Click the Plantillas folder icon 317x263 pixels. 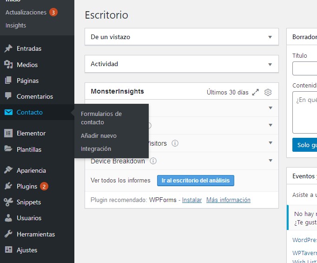click(x=8, y=149)
